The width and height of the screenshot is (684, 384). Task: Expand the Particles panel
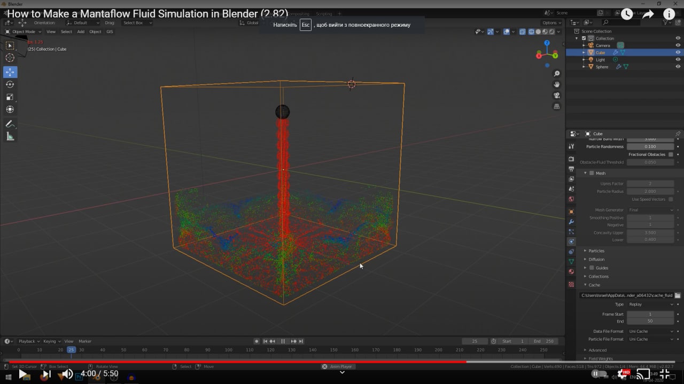[x=586, y=250]
